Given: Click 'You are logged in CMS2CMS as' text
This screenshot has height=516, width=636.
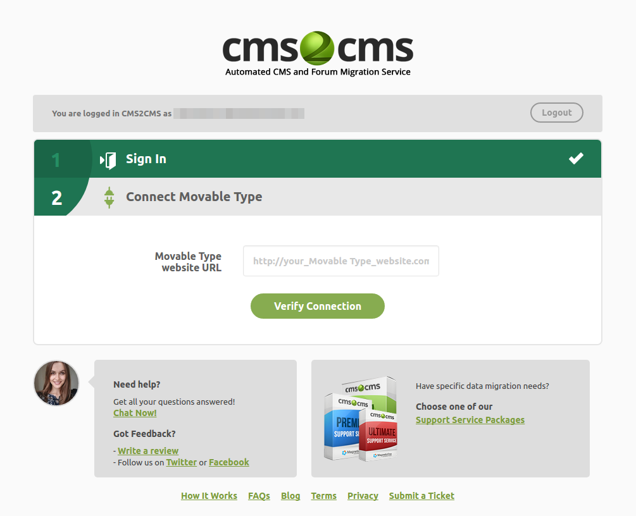Looking at the screenshot, I should [111, 113].
